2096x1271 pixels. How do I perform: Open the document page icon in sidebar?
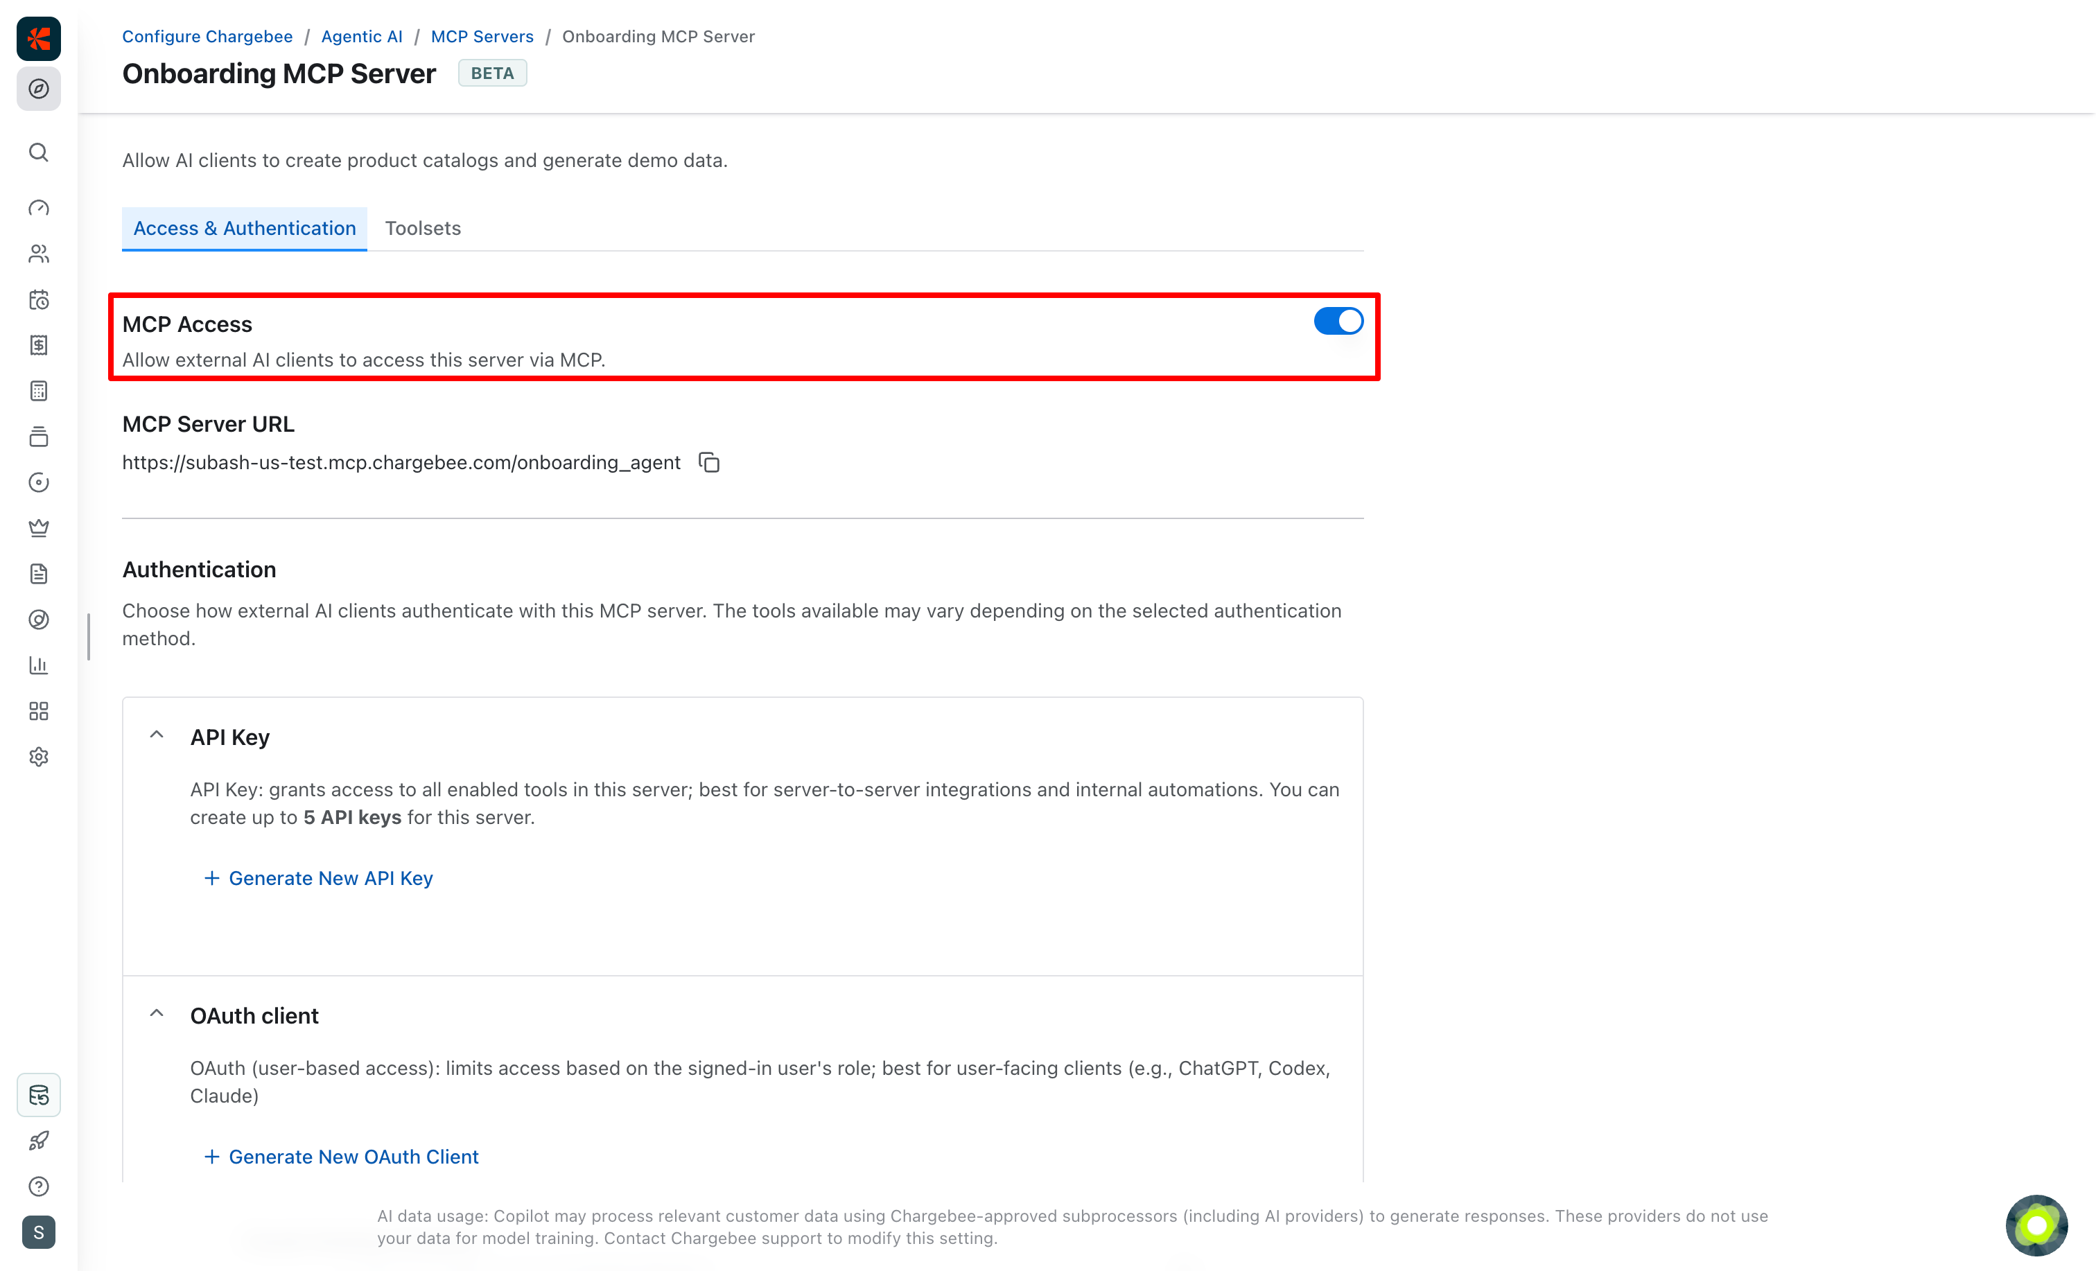click(38, 573)
